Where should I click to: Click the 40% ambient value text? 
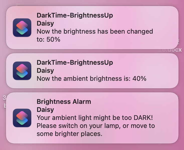[139, 79]
